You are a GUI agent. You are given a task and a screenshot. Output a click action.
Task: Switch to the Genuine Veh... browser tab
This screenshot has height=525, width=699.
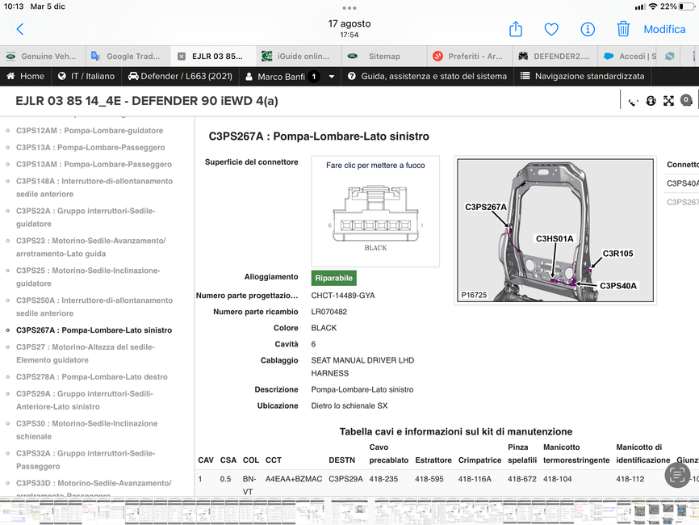42,57
